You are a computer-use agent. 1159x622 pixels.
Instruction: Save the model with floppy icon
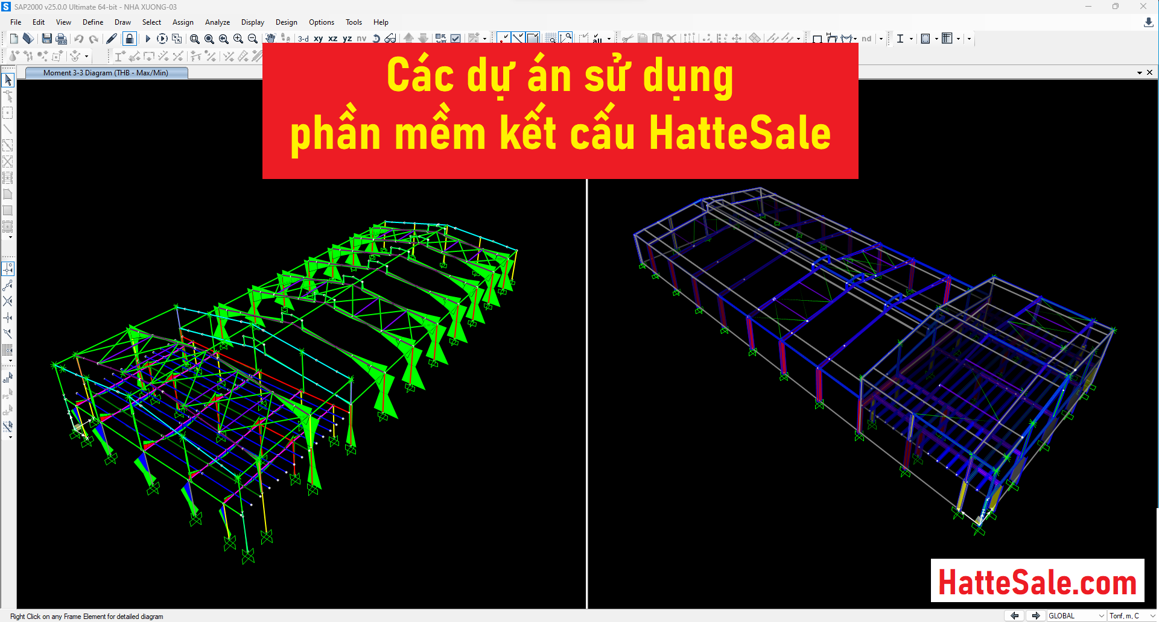46,39
